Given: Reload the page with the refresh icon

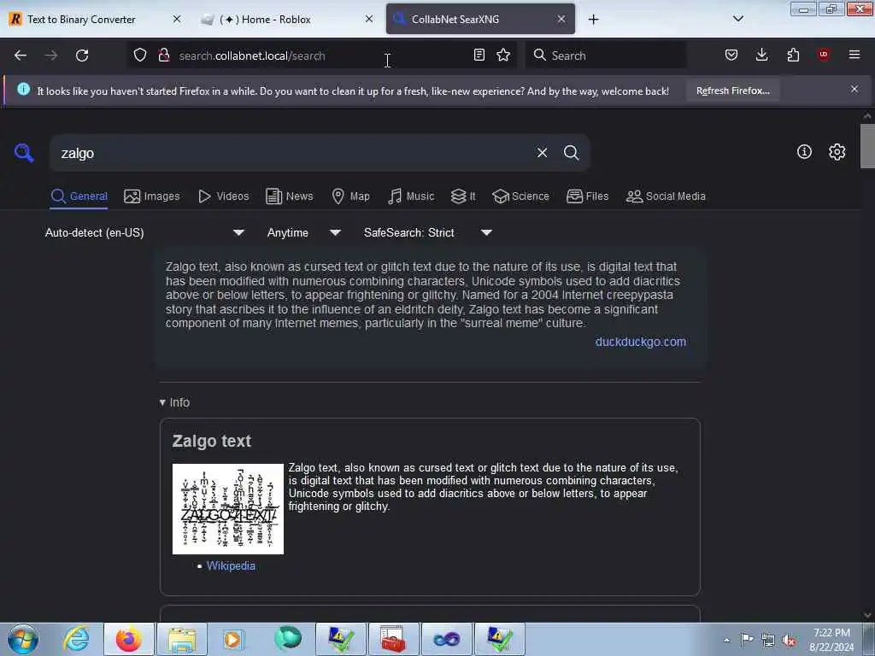Looking at the screenshot, I should [82, 56].
